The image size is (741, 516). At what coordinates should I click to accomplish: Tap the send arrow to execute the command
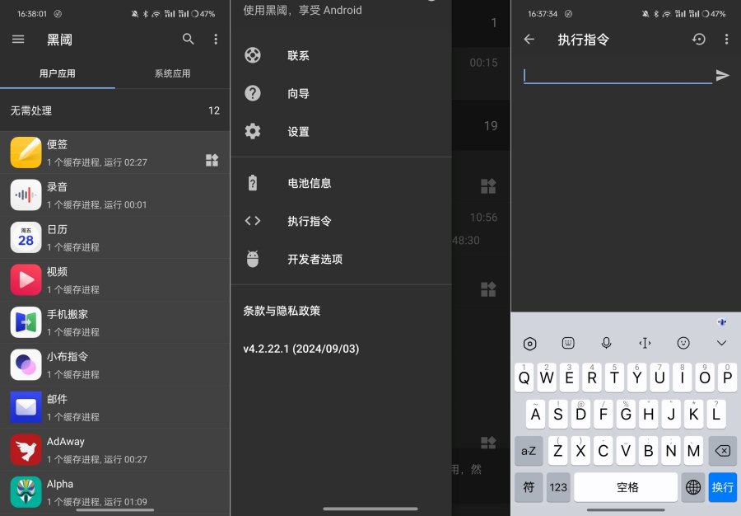click(x=722, y=76)
